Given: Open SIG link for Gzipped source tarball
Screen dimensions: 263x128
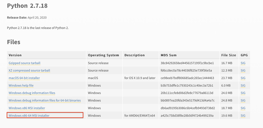Looking at the screenshot, I should tap(243, 63).
